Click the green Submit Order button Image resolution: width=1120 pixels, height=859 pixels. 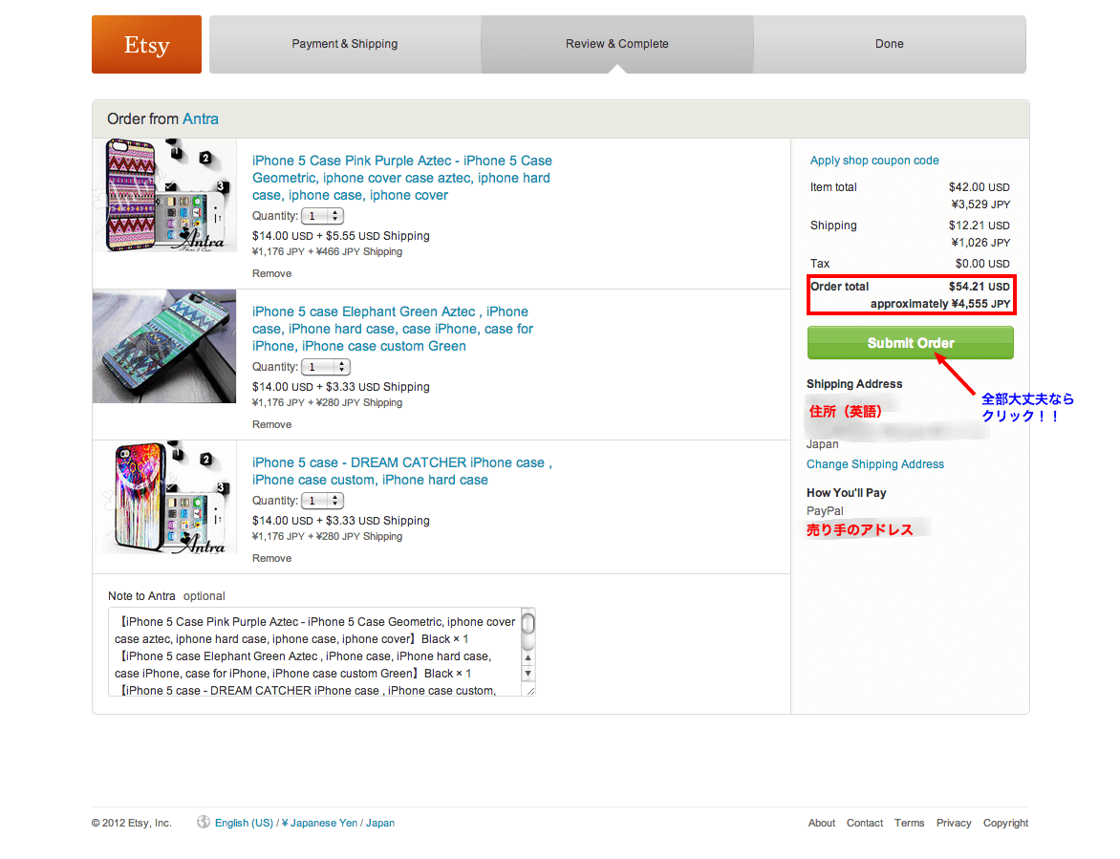(x=911, y=343)
